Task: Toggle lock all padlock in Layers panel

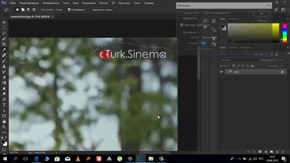Action: [x=252, y=66]
